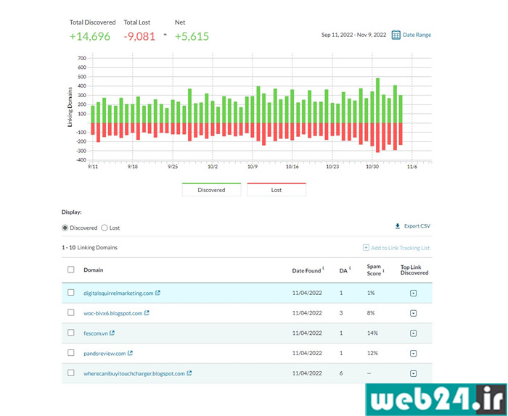Click info icon next to Date Found
This screenshot has height=416, width=508.
323,268
